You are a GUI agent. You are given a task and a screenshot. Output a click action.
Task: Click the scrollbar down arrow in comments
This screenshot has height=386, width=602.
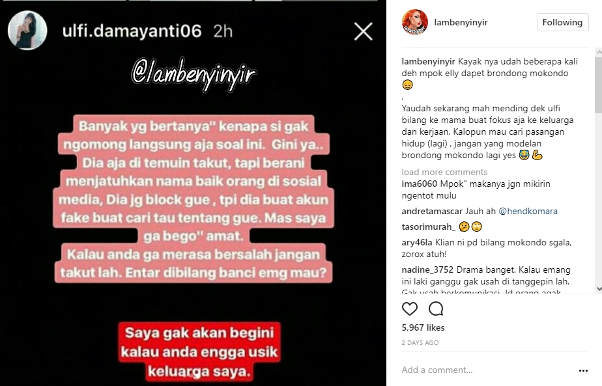point(599,289)
